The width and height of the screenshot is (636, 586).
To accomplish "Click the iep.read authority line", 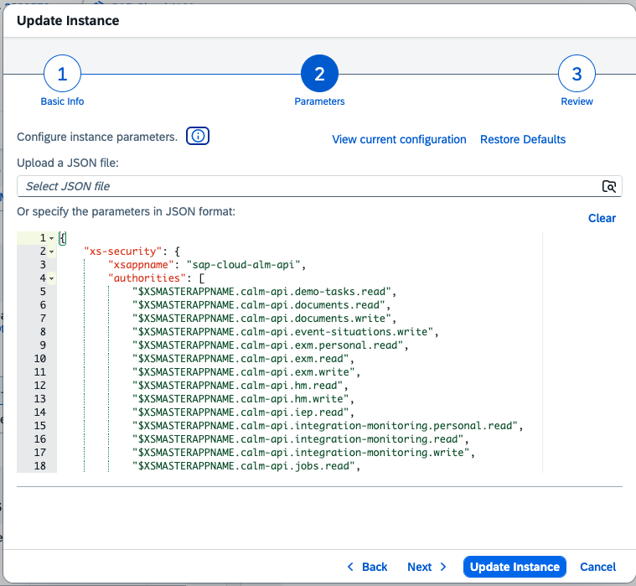I will 243,412.
